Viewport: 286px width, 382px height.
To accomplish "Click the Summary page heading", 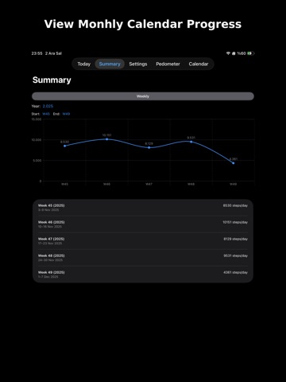I will [x=52, y=80].
